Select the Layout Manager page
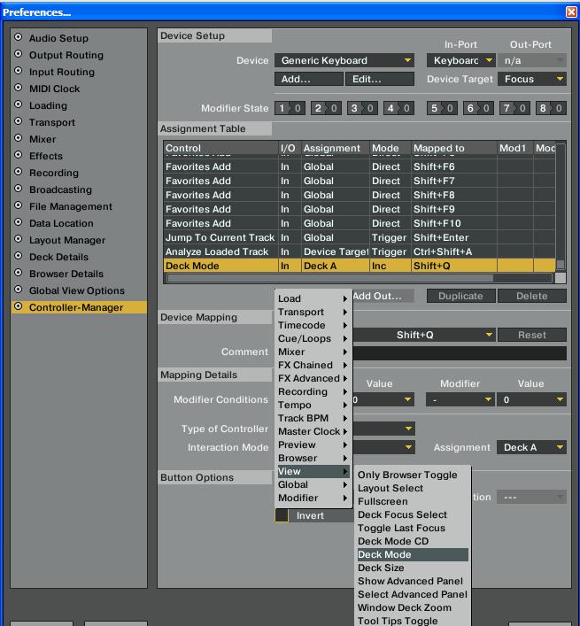 pyautogui.click(x=67, y=240)
